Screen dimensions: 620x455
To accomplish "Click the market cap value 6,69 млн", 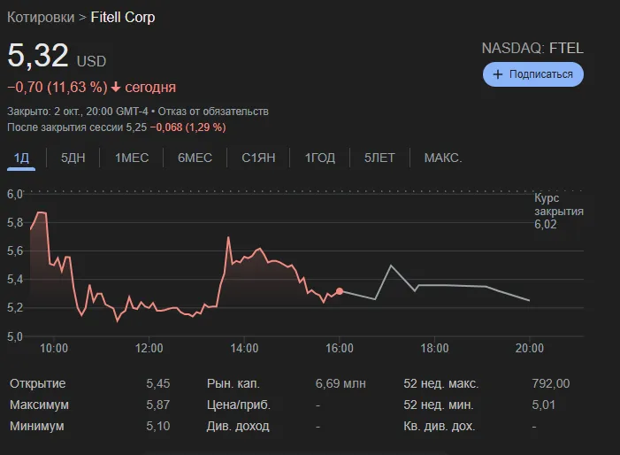I will click(341, 383).
